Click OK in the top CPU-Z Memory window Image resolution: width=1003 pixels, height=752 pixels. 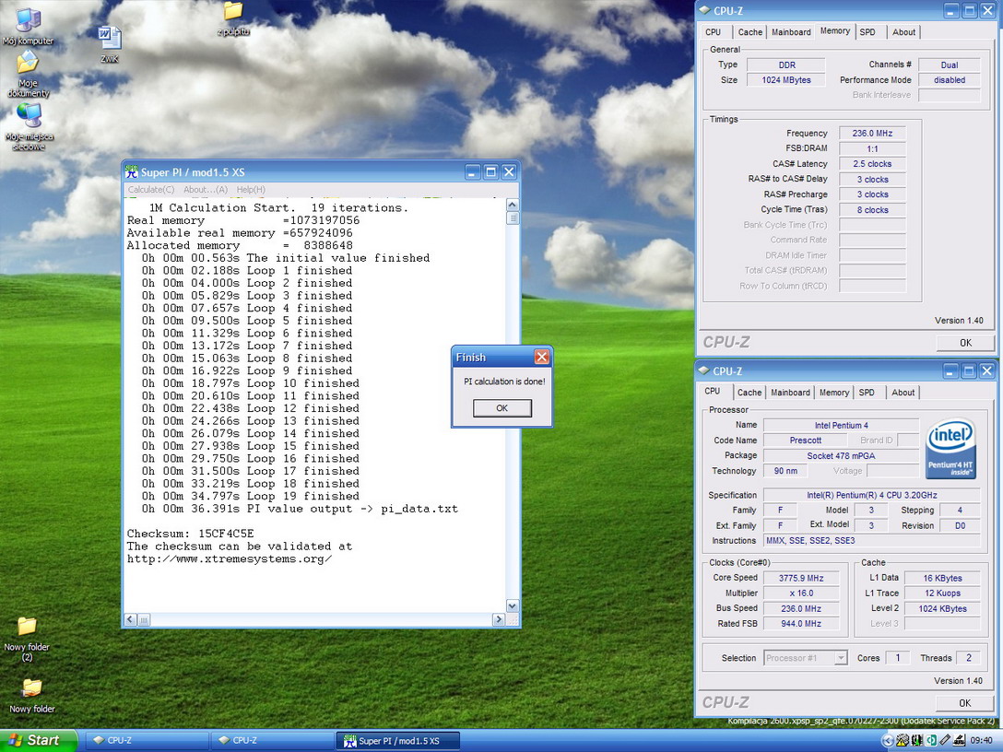[x=965, y=343]
